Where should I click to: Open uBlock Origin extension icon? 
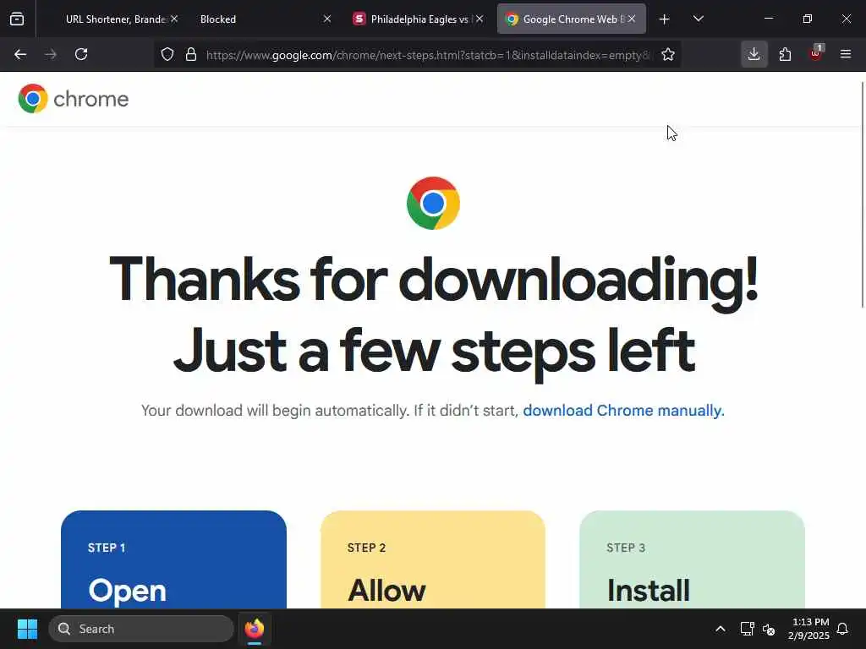[816, 53]
